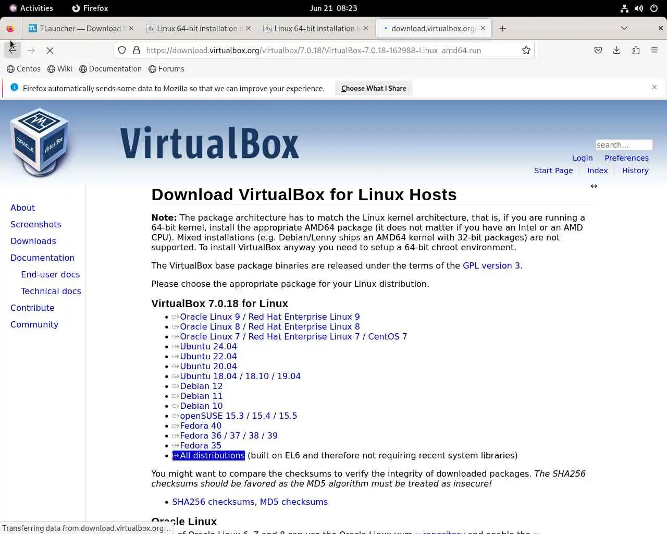Open a new tab with plus button

point(502,28)
